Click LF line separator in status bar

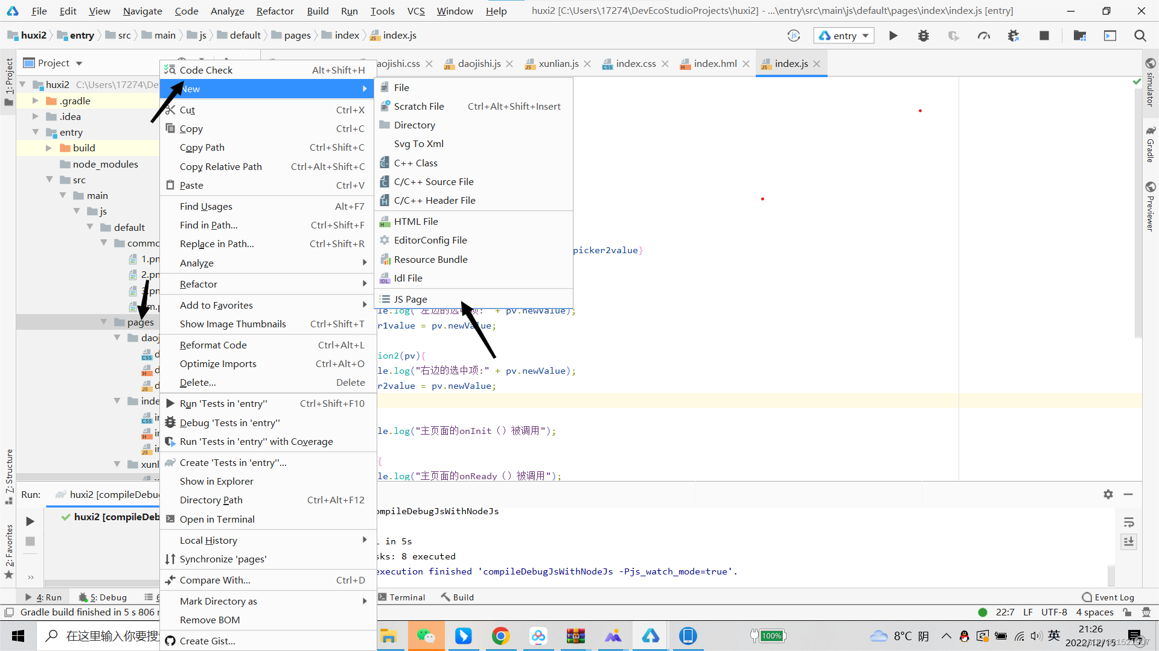click(1028, 612)
